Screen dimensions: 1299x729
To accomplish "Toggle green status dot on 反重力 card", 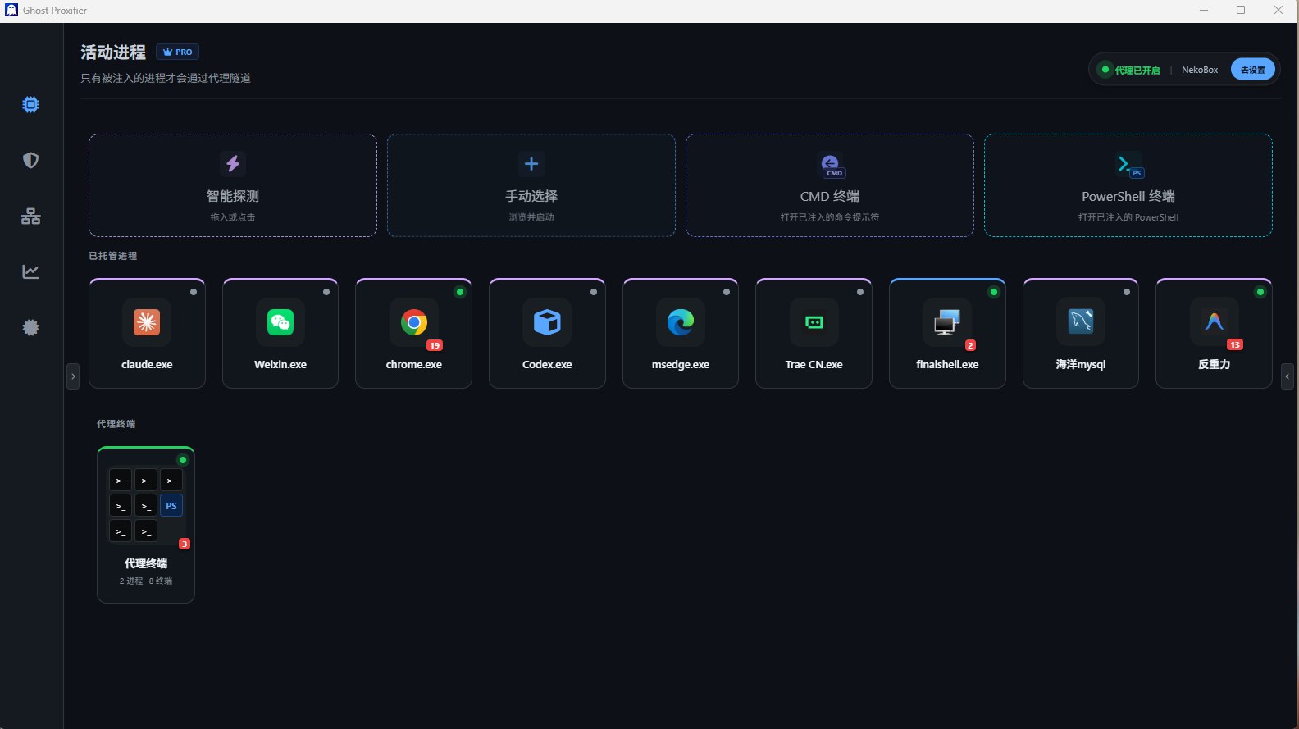I will 1260,292.
